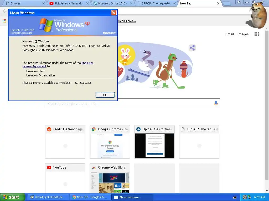The image size is (269, 201).
Task: Click the Chrome Web Store tile favicon
Action: point(94,168)
